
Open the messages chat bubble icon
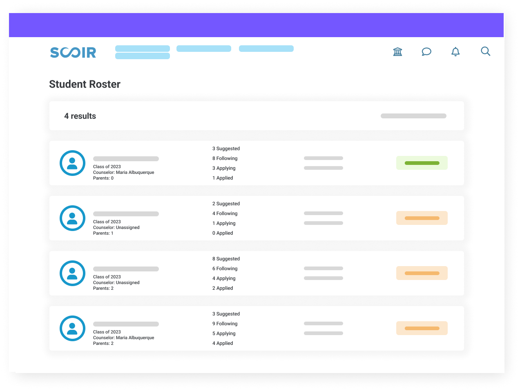pos(426,51)
